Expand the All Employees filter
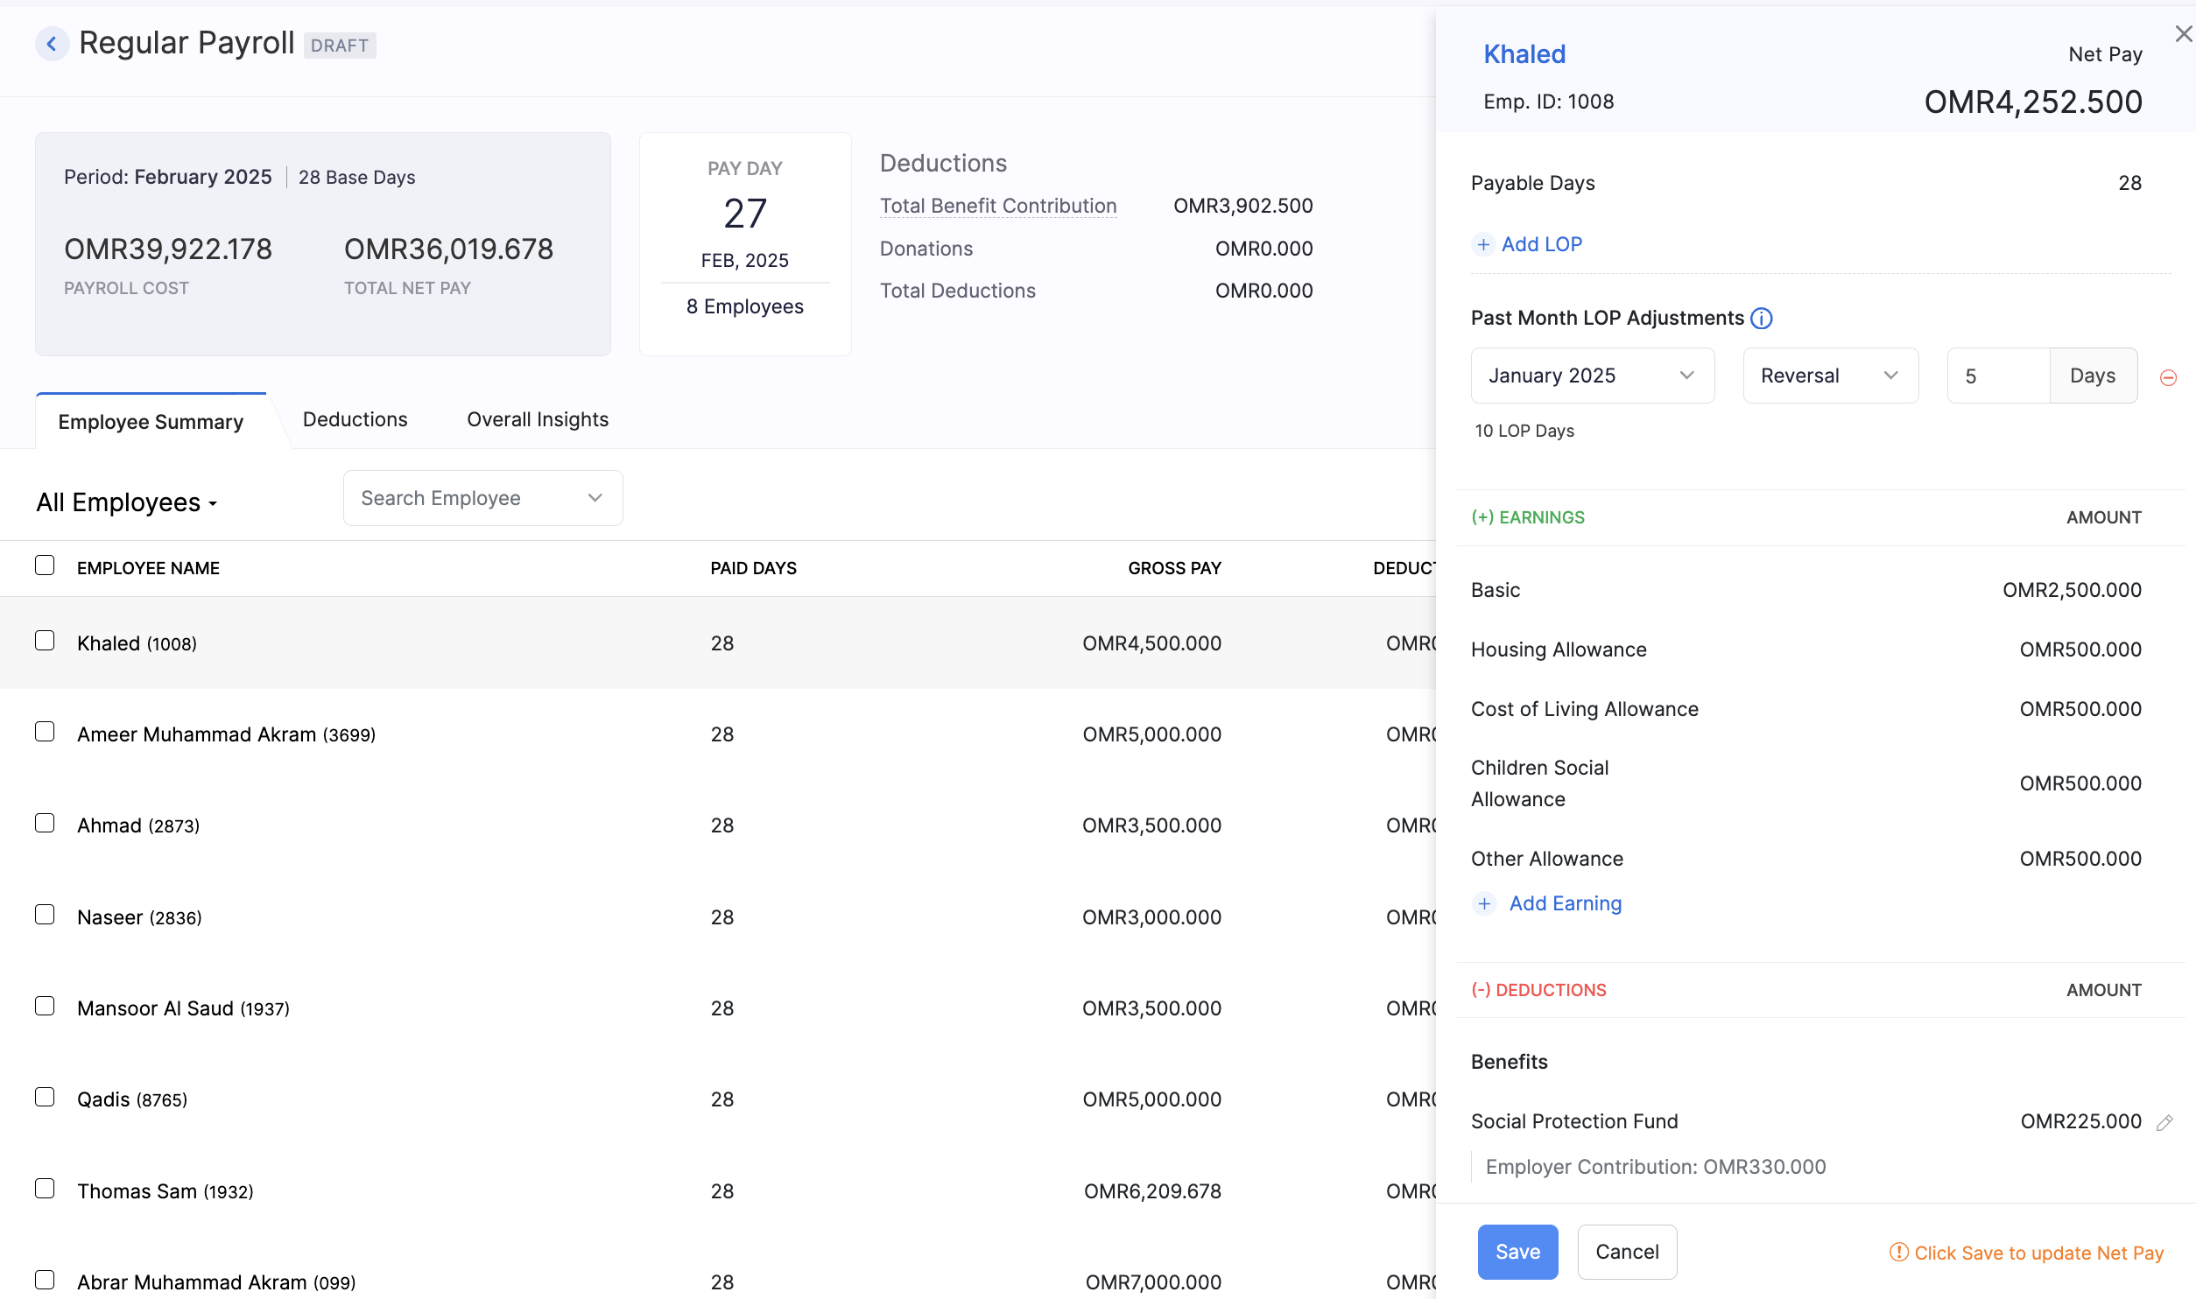The height and width of the screenshot is (1299, 2196). click(127, 503)
